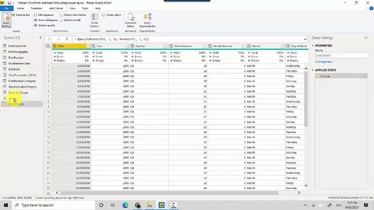Switch to the Transform ribbon tab
Image resolution: width=374 pixels, height=210 pixels.
pos(36,8)
